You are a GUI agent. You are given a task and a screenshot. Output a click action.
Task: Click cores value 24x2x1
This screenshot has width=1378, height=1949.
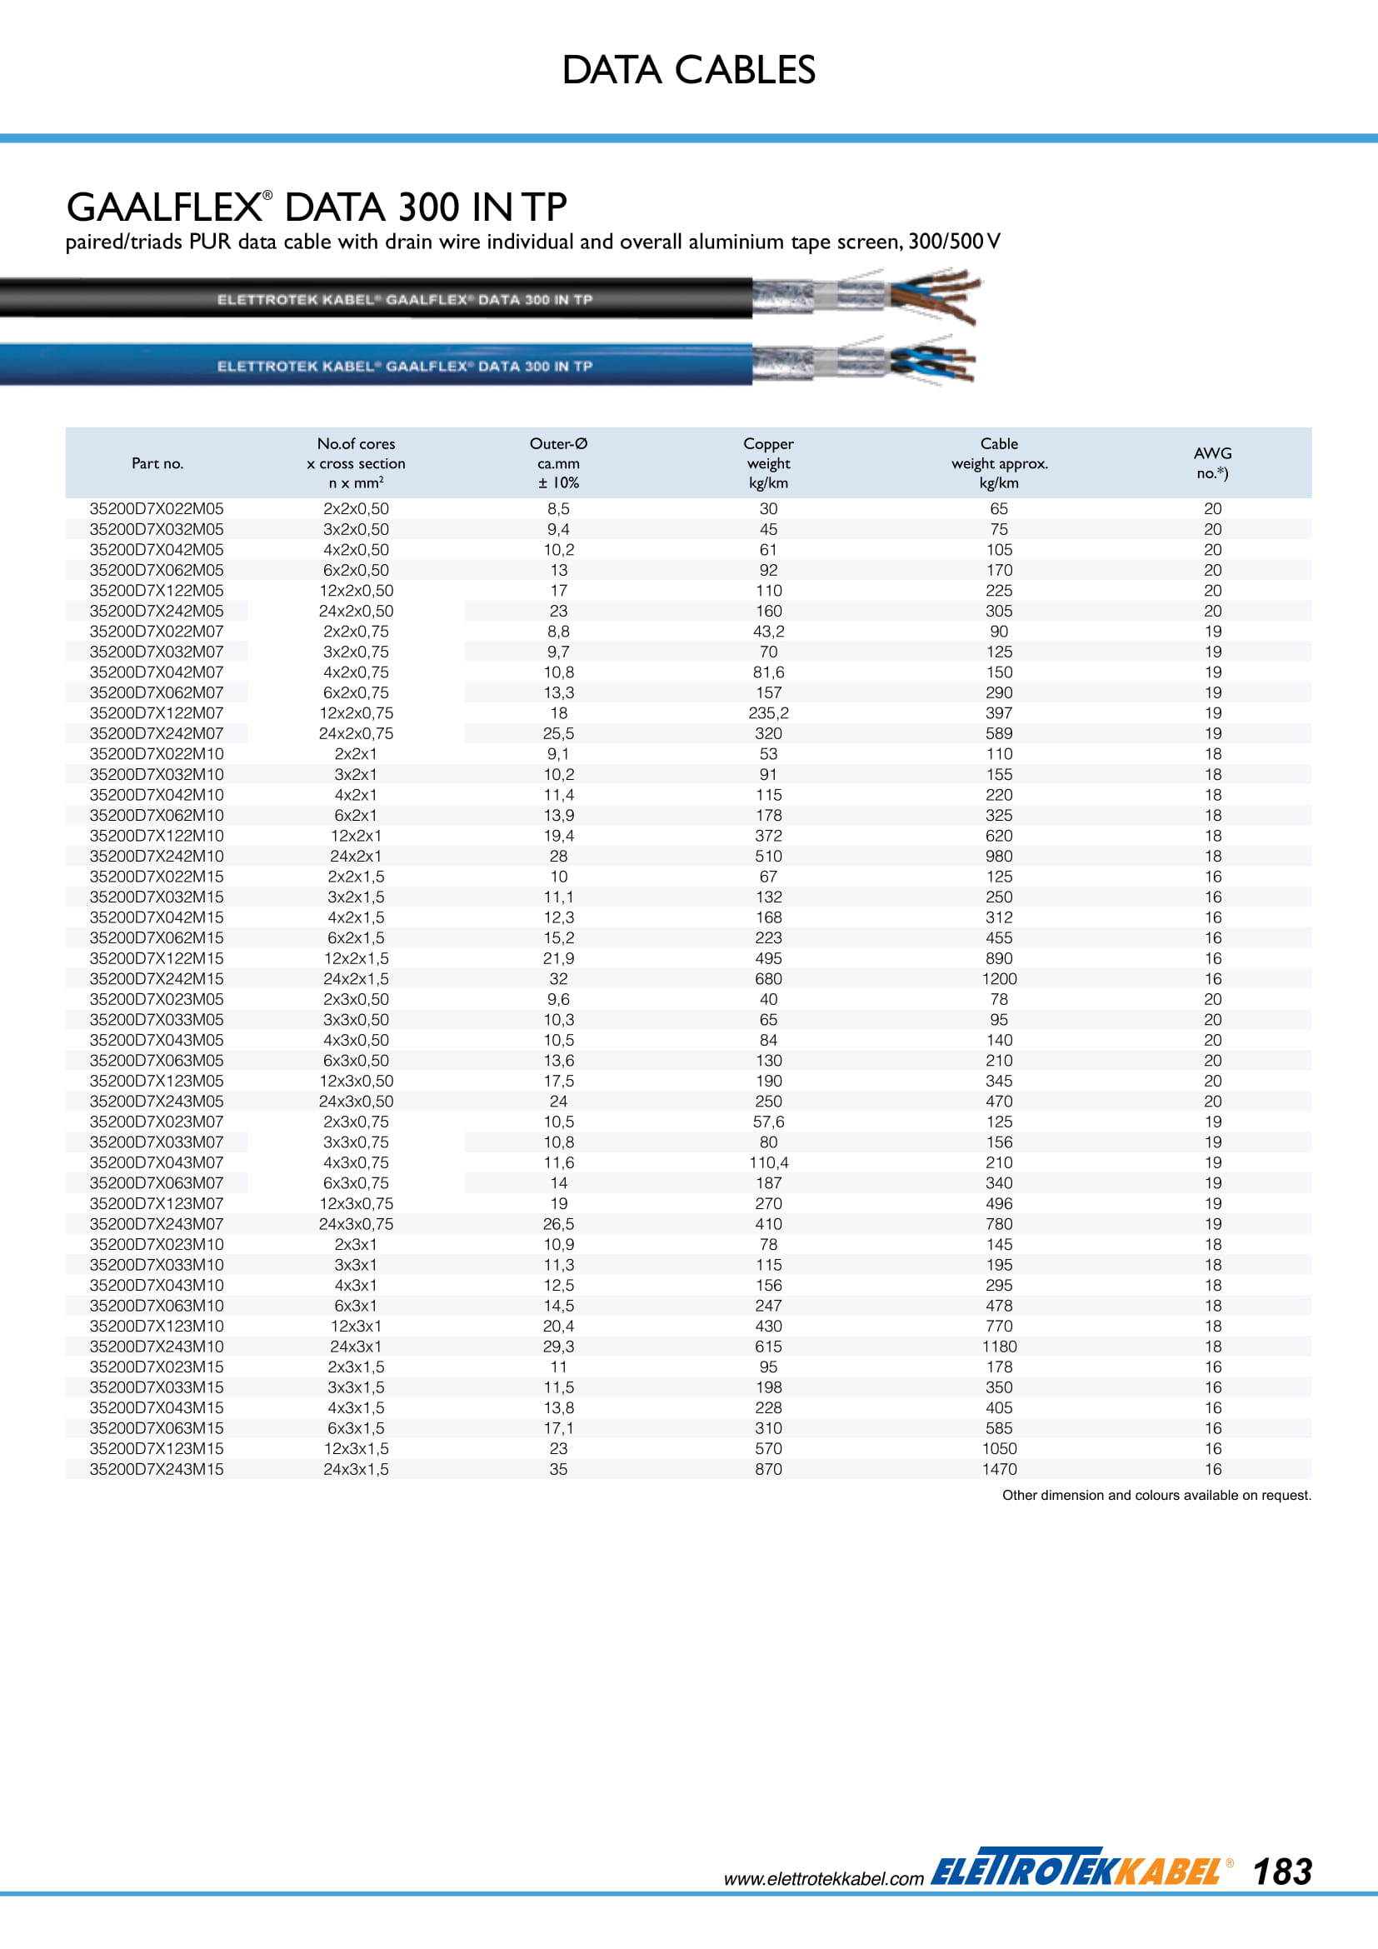(x=357, y=856)
